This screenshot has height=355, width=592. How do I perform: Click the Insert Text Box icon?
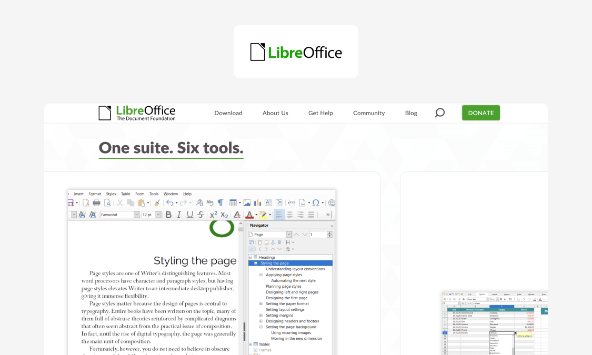point(268,202)
